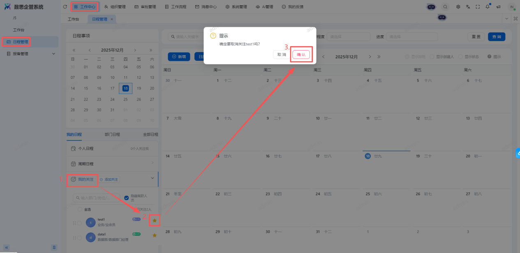Click the refresh icon beside 工作中心
Image resolution: width=520 pixels, height=253 pixels.
65,7
